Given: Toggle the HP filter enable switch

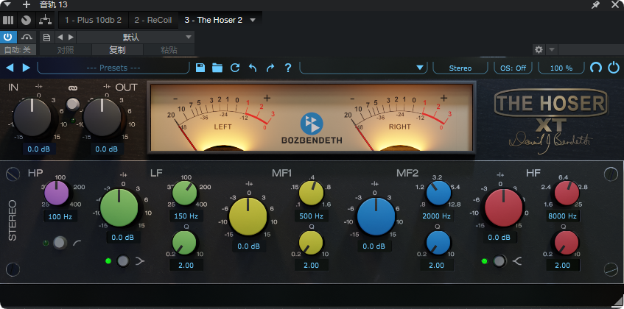Looking at the screenshot, I should point(60,243).
